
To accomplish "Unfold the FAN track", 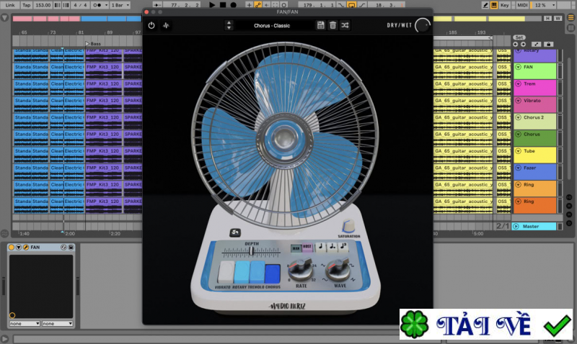I will click(518, 67).
